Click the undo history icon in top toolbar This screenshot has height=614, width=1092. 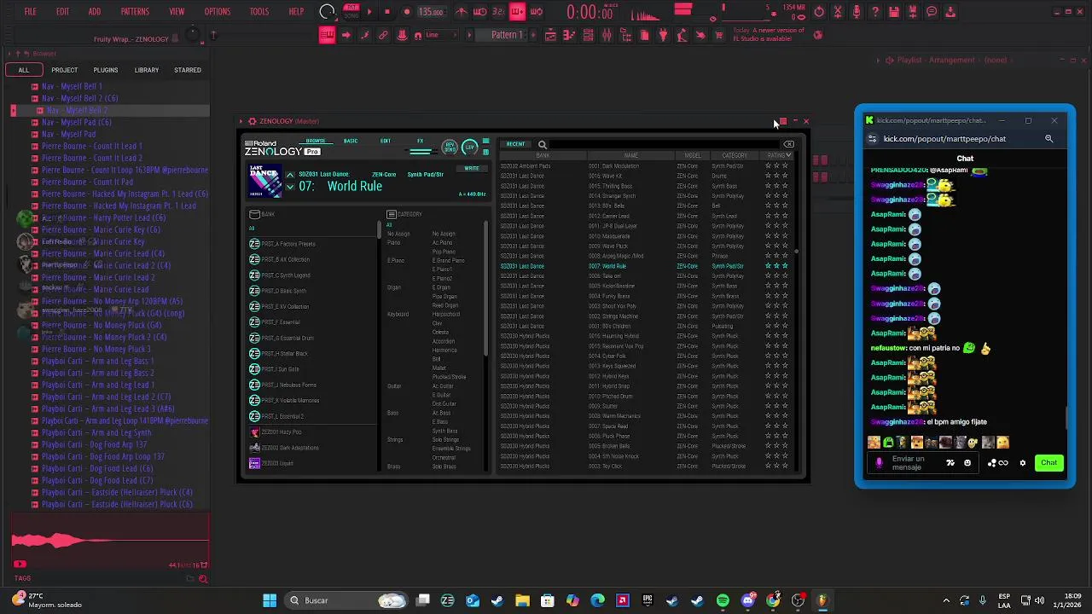pos(820,11)
